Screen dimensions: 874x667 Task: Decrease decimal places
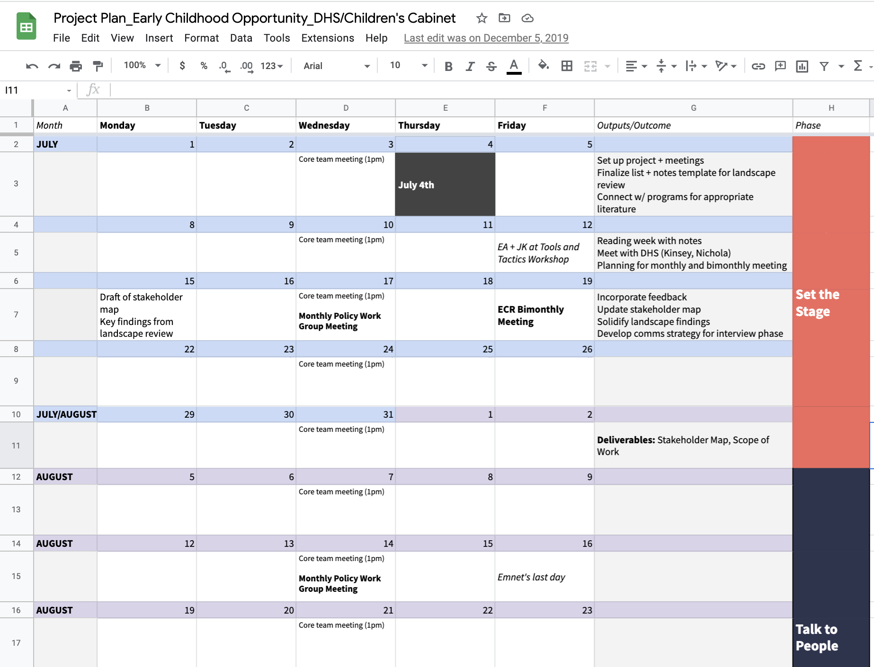pyautogui.click(x=224, y=66)
